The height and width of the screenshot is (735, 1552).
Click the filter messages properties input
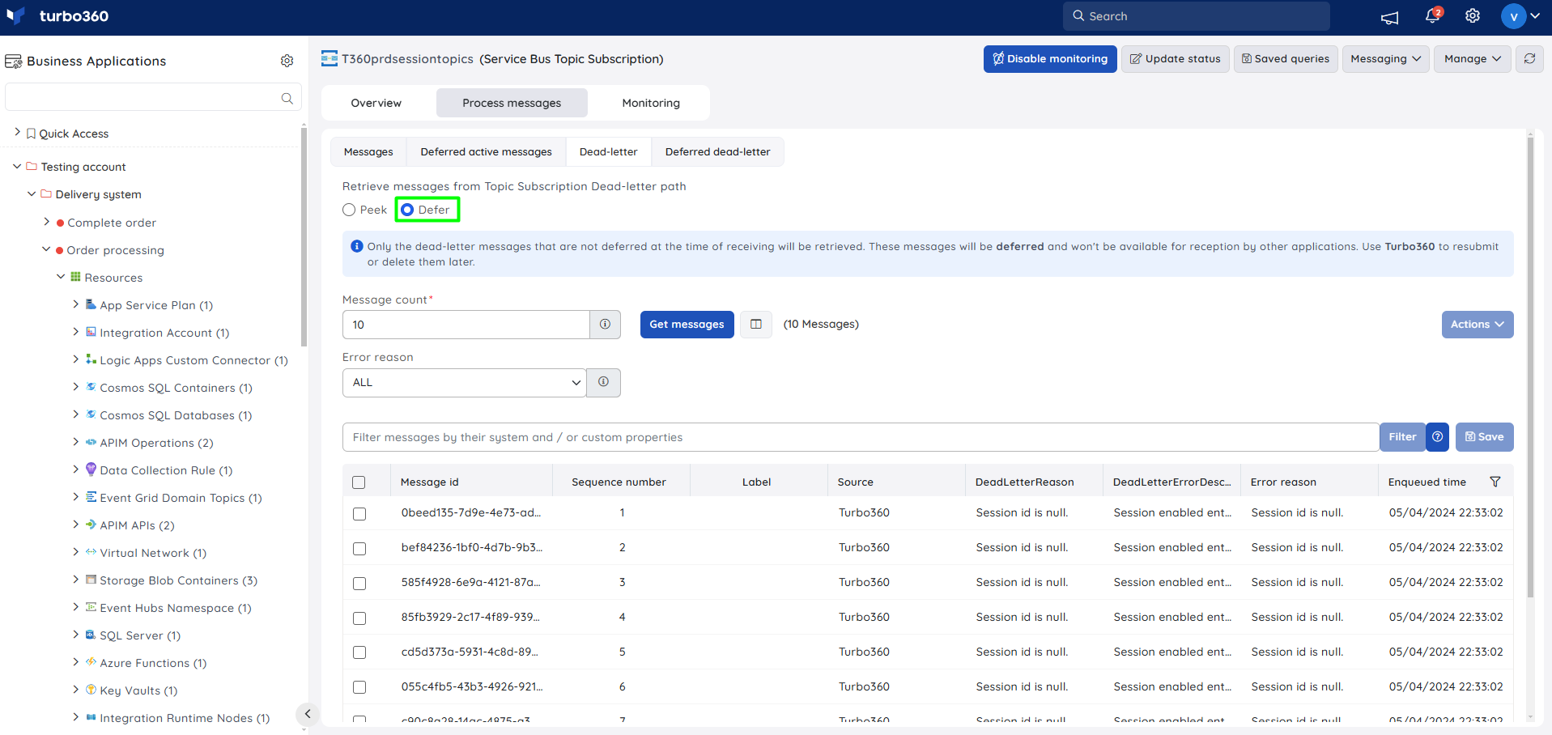click(861, 437)
